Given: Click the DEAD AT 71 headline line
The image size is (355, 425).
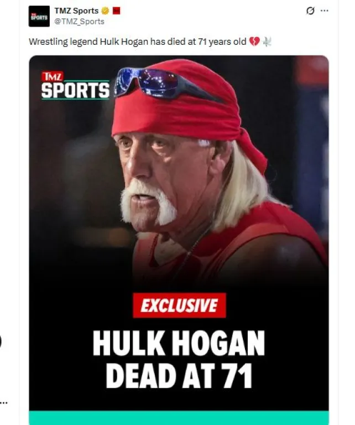Looking at the screenshot, I should tap(179, 376).
